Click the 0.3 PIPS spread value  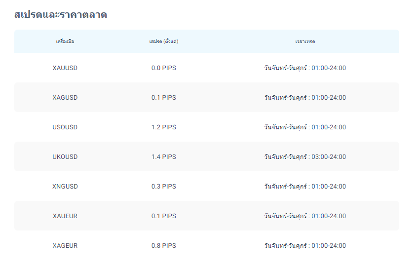tap(164, 187)
